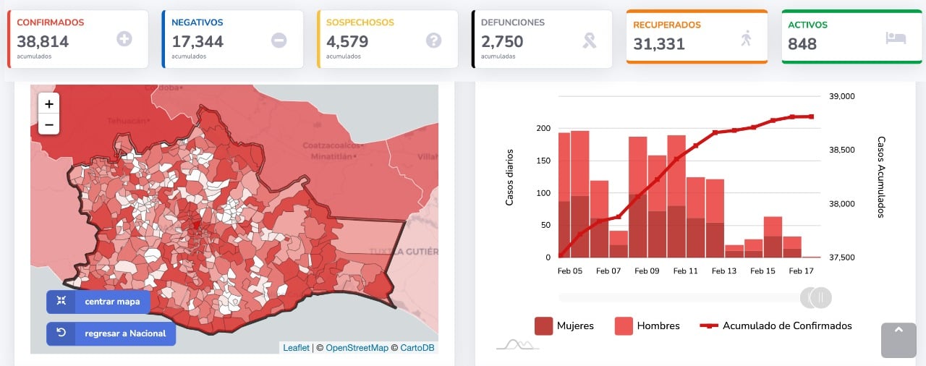Click the regresar a Nacional button label
Image resolution: width=926 pixels, height=366 pixels.
pos(125,333)
